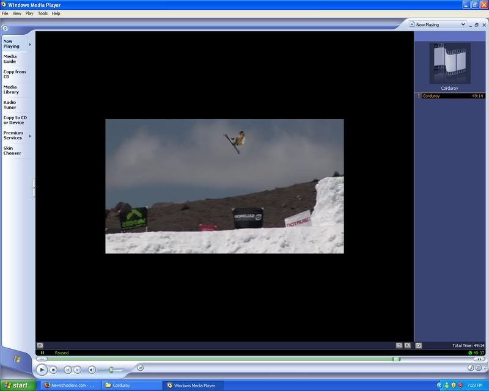Click the volume slider handle
This screenshot has height=391, width=489.
click(111, 370)
